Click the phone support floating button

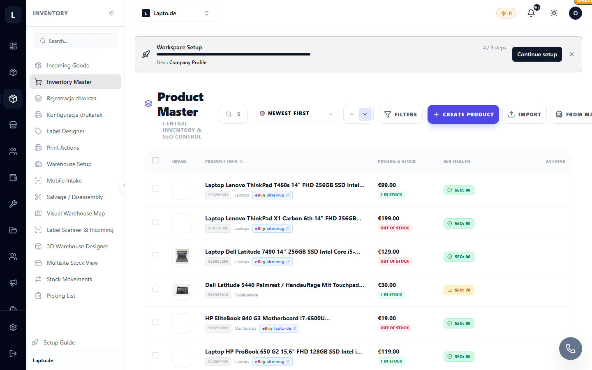coord(571,349)
